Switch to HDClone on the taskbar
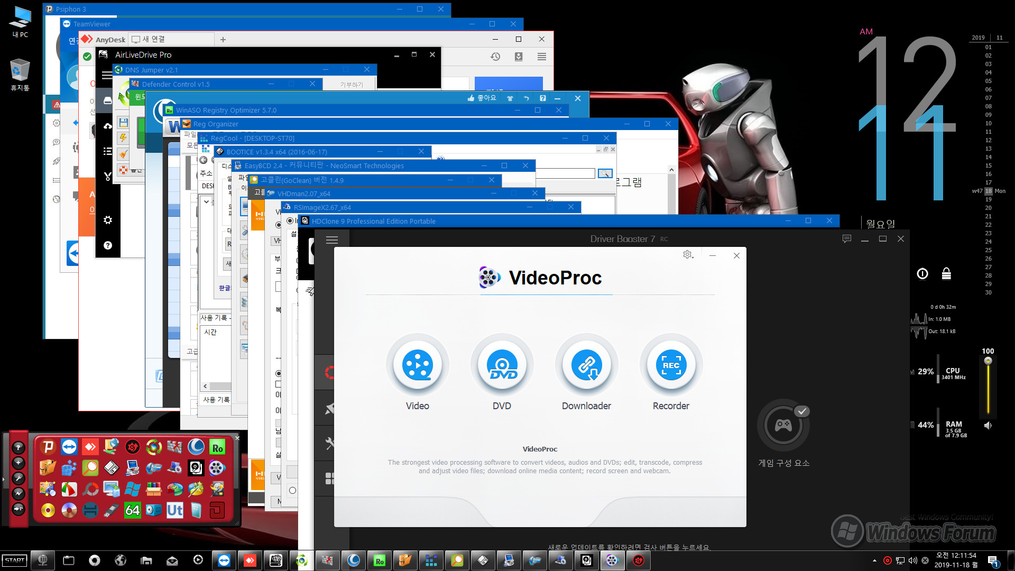The width and height of the screenshot is (1015, 571). pos(587,560)
